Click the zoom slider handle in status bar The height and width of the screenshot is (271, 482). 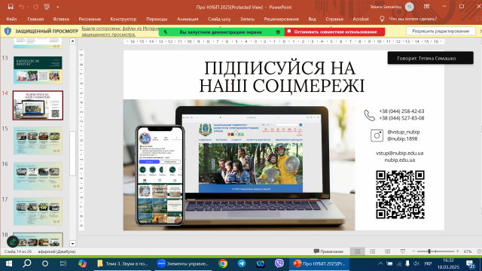point(429,251)
